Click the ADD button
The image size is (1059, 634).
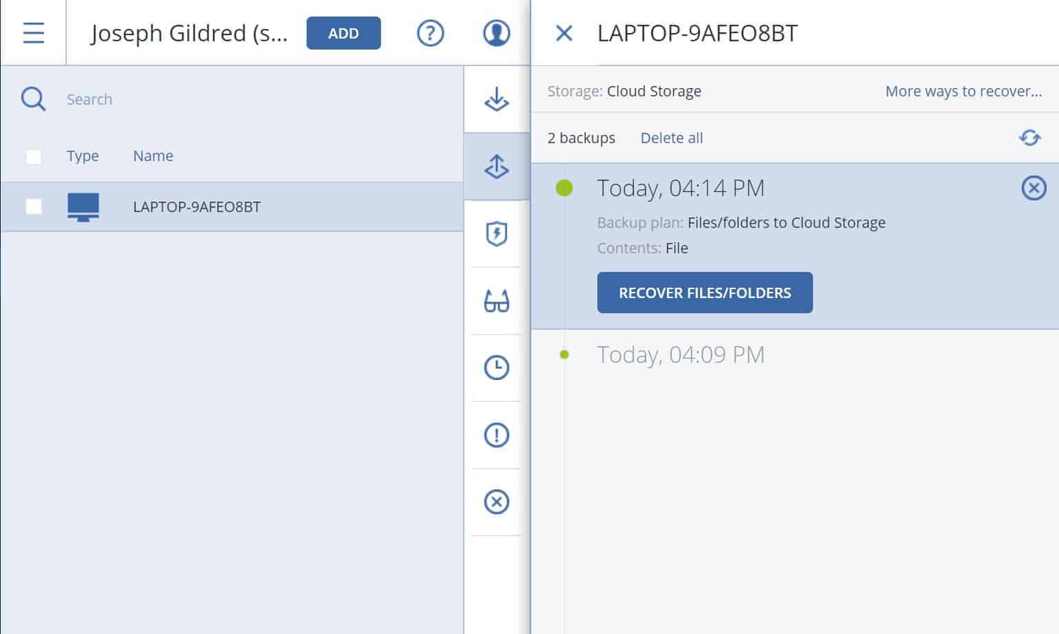tap(343, 32)
